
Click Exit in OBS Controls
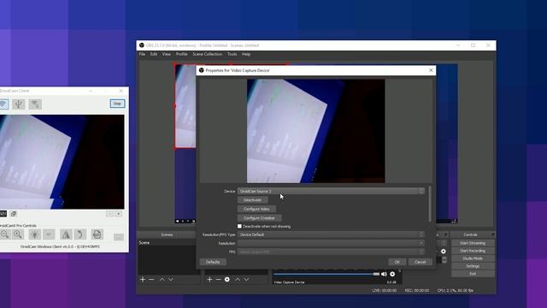coord(473,274)
